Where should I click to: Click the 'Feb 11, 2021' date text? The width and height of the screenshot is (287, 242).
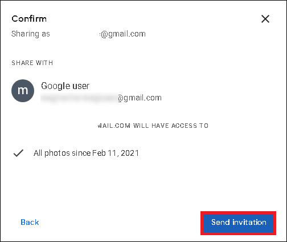pos(116,153)
